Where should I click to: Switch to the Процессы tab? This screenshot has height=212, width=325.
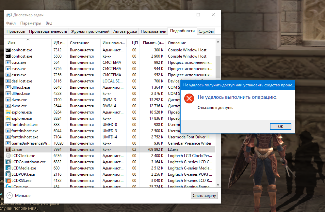(x=16, y=31)
